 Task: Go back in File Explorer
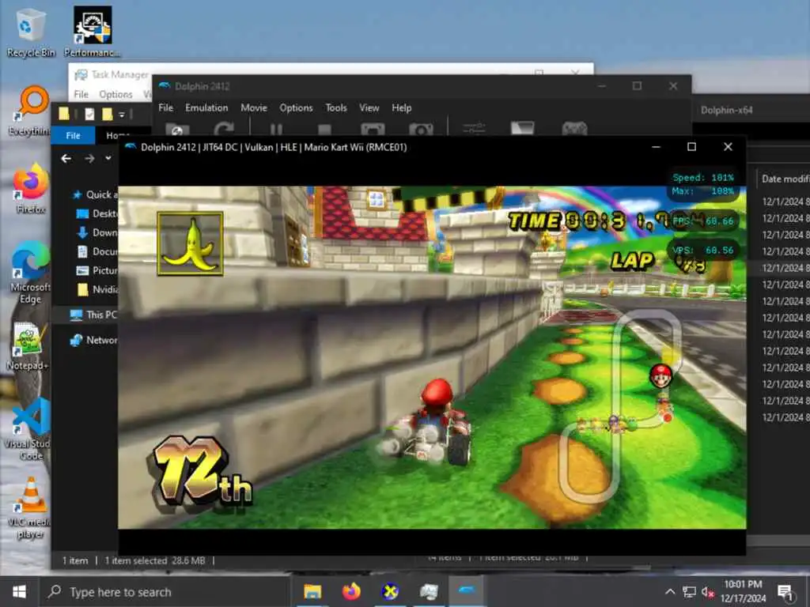[x=66, y=158]
